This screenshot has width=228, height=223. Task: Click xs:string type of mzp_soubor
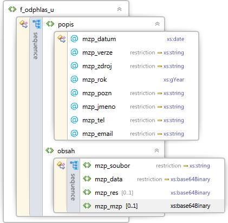(x=200, y=166)
